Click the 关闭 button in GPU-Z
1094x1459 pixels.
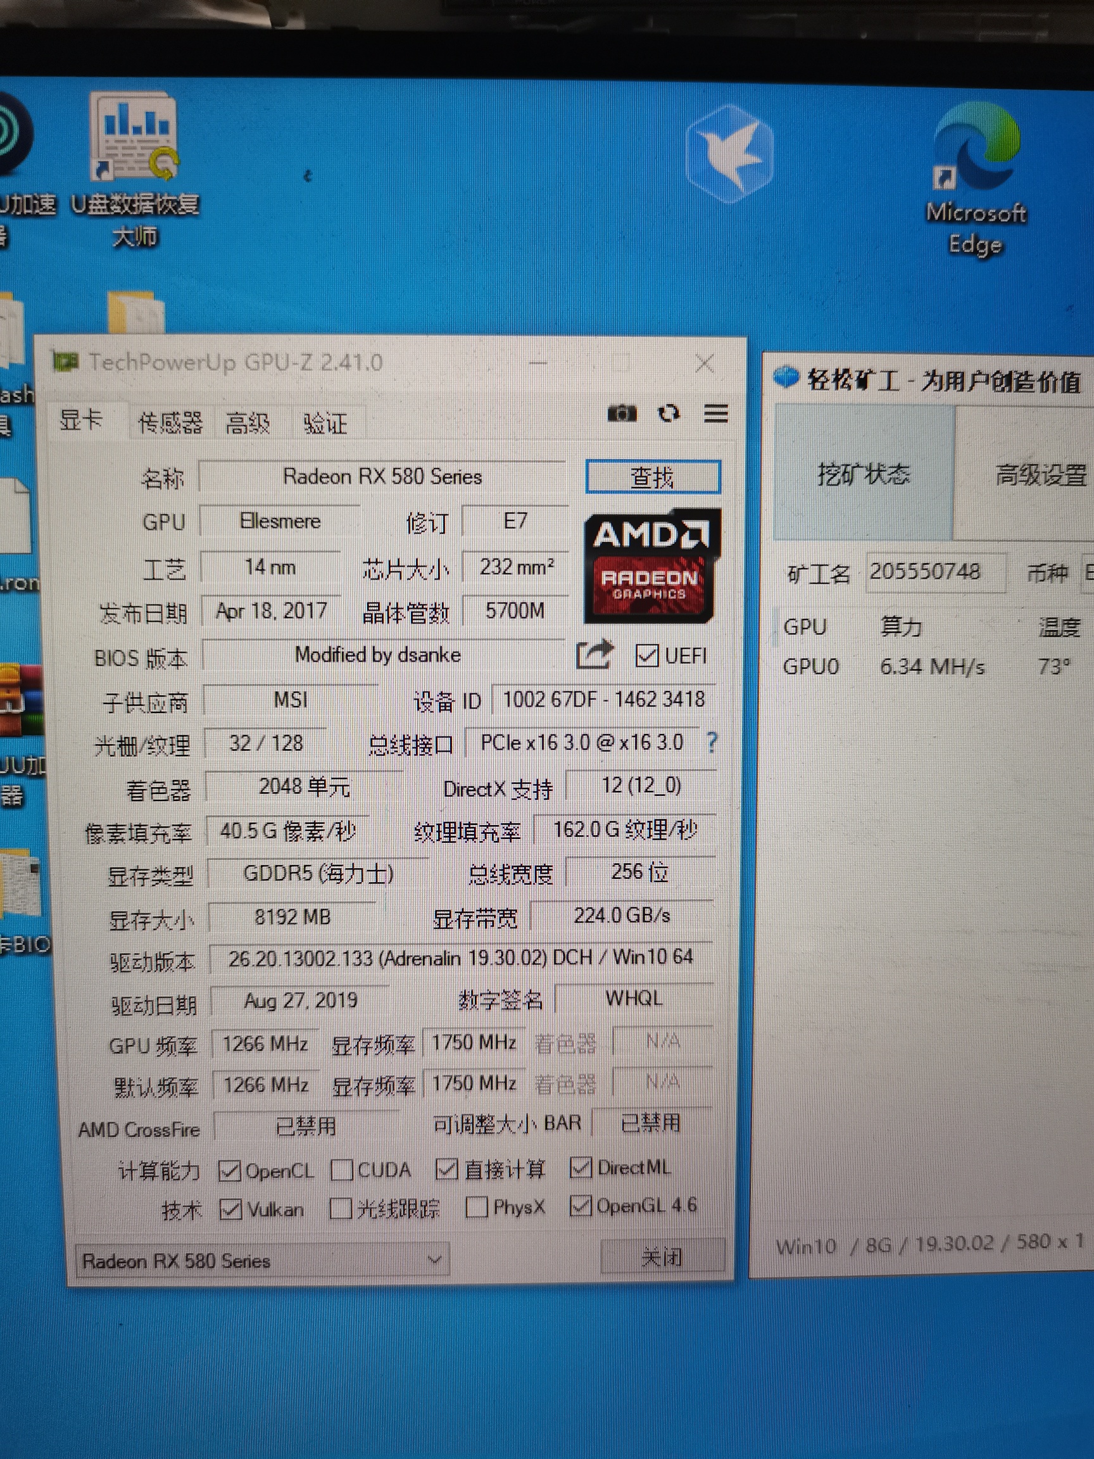coord(662,1256)
